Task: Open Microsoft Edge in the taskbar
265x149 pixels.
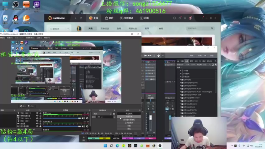Action: click(x=117, y=146)
